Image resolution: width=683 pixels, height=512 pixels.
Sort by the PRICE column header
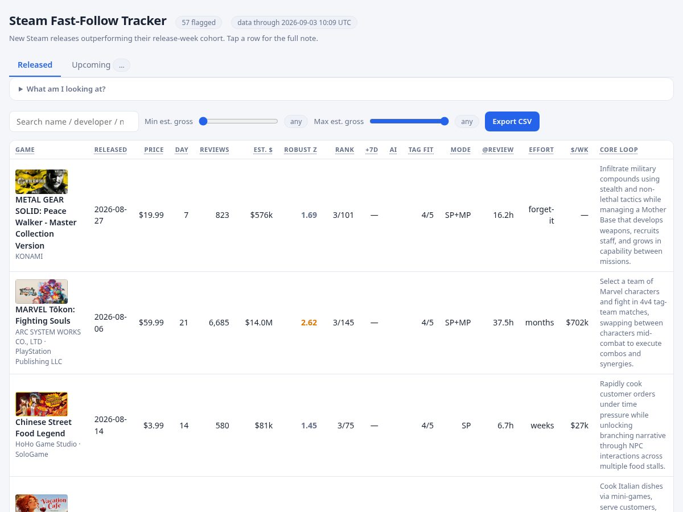pos(154,150)
